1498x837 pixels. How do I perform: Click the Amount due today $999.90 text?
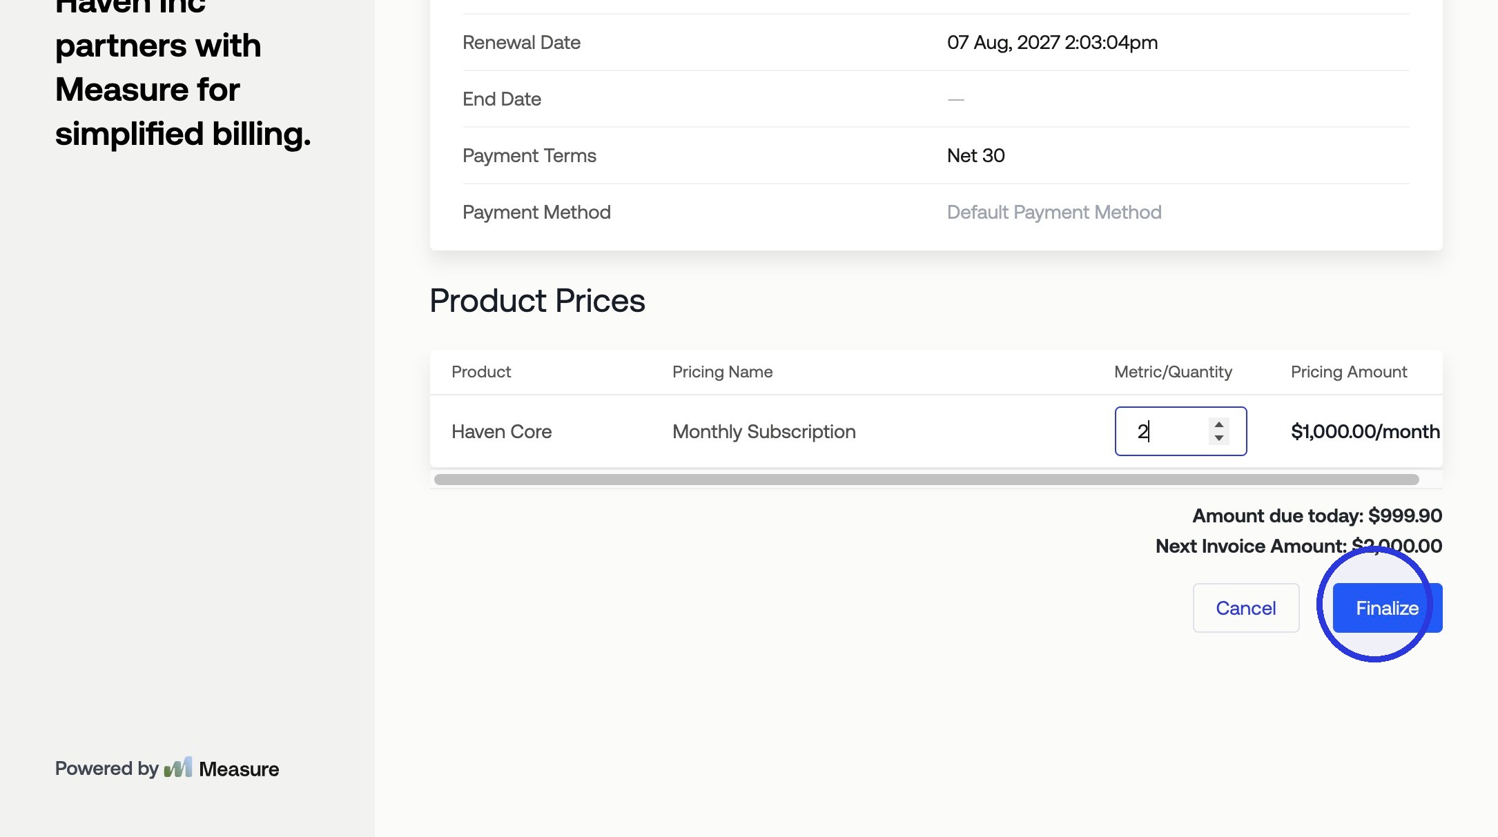pyautogui.click(x=1317, y=515)
